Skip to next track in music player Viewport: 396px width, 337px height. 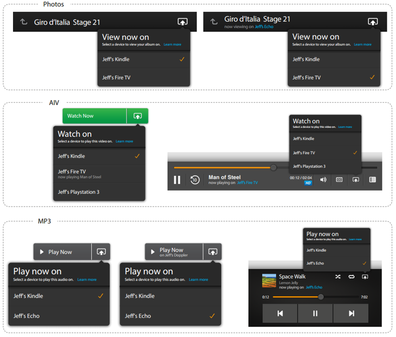(x=351, y=313)
